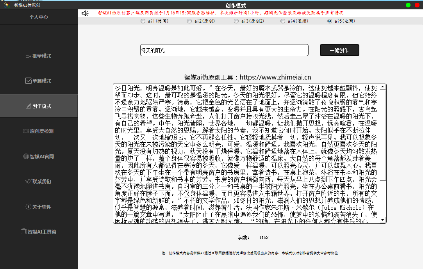423x269 pixels.
Task: Select the 创作模式 pencil icon in sidebar
Action: (x=28, y=106)
